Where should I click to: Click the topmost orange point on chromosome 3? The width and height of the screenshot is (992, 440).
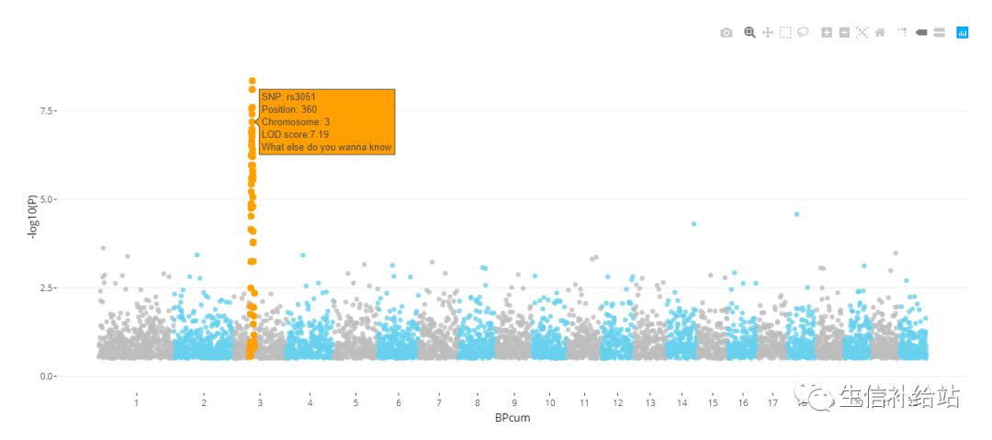252,81
